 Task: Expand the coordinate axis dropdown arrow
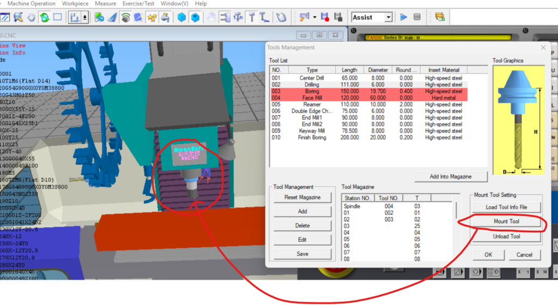click(x=85, y=17)
